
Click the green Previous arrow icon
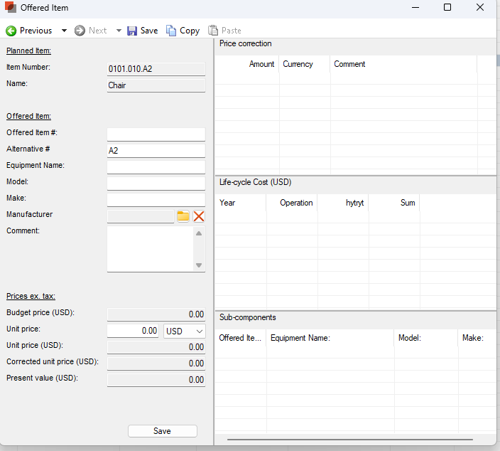(11, 31)
